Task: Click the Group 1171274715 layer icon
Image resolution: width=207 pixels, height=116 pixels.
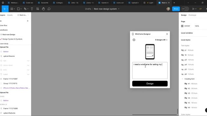Action: click(x=1, y=83)
